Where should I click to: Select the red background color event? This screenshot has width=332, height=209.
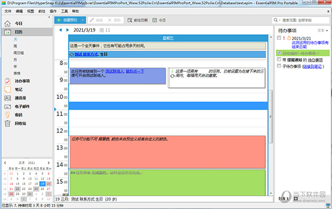(x=167, y=152)
